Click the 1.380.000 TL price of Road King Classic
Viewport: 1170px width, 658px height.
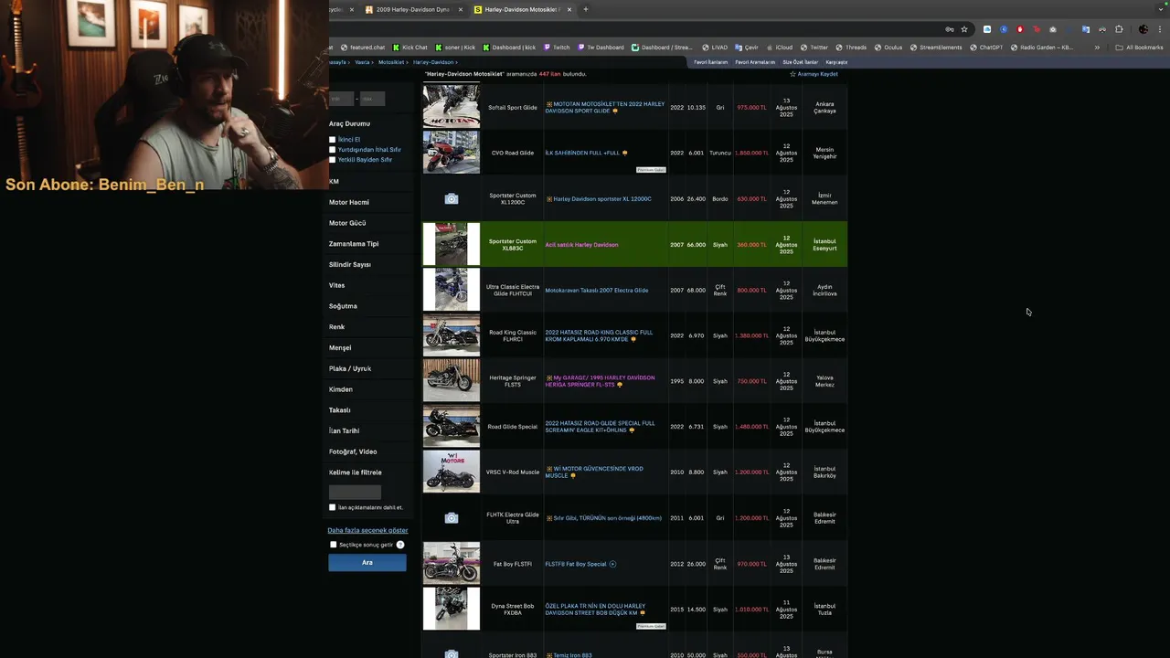pyautogui.click(x=752, y=335)
